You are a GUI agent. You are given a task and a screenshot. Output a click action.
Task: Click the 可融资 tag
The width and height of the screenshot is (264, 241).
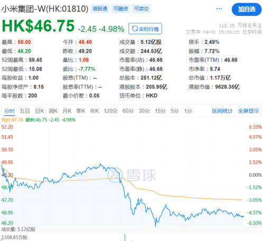click(x=120, y=8)
